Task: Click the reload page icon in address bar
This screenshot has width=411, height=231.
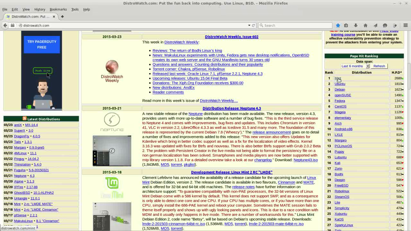Action: coord(253,25)
